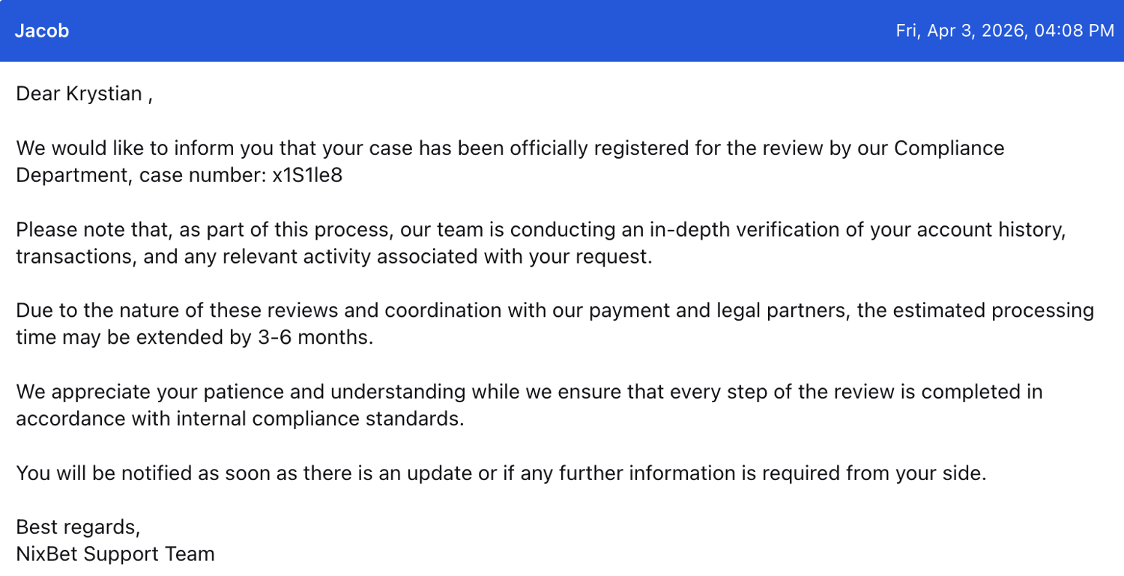1124x576 pixels.
Task: Click the sentence starting "You will be notified"
Action: pyautogui.click(x=501, y=473)
